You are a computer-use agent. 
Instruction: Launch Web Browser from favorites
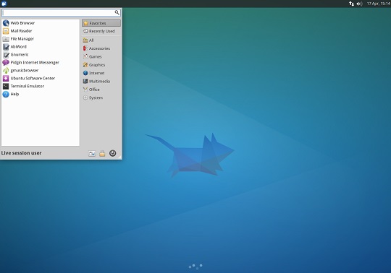click(x=41, y=23)
